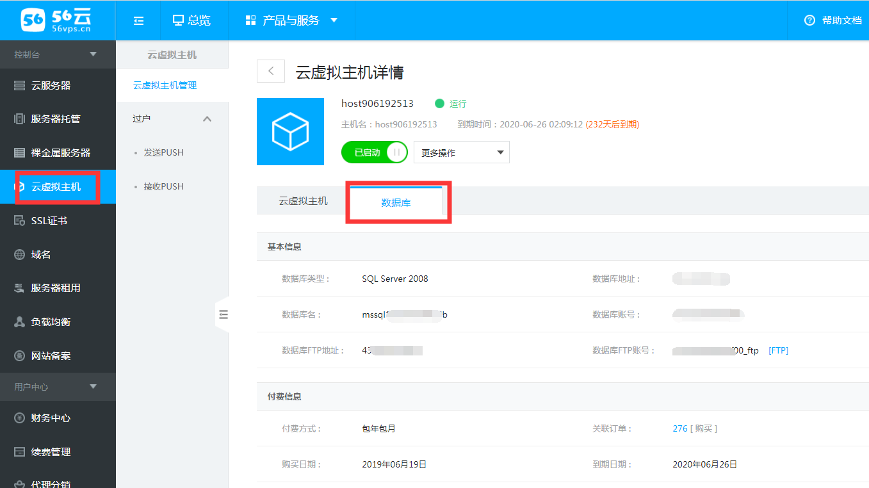The height and width of the screenshot is (488, 869).
Task: Go to 域名 via globe icon
Action: point(20,255)
